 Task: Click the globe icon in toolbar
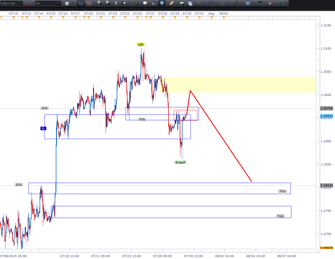pyautogui.click(x=162, y=3)
